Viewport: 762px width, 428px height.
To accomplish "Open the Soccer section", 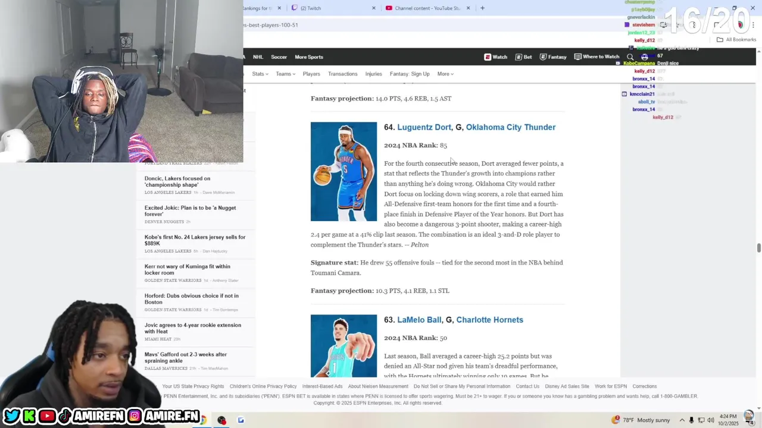I will click(x=279, y=57).
